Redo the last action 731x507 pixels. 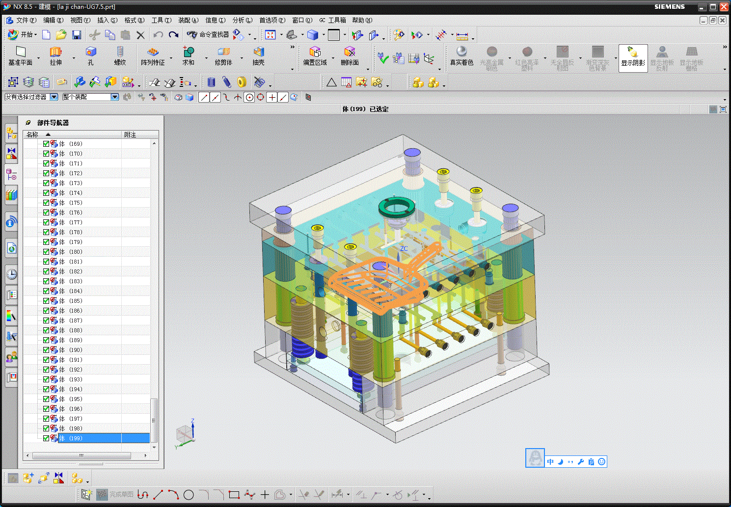point(173,34)
